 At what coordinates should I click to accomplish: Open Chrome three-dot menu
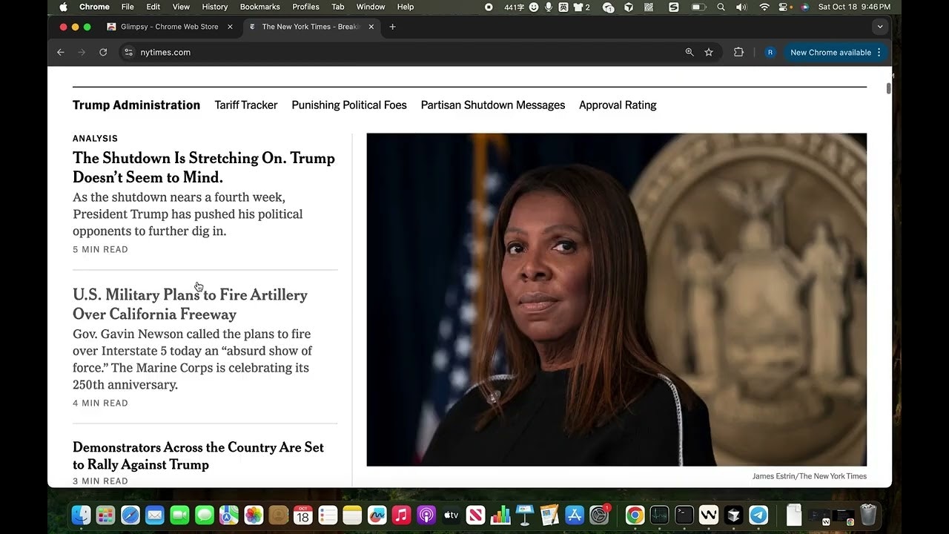[x=879, y=52]
